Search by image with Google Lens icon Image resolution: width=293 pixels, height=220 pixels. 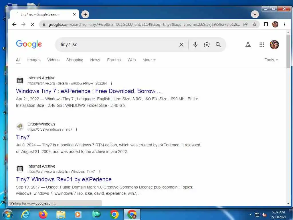click(207, 45)
